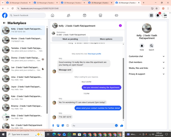The height and width of the screenshot is (137, 171).
Task: Open the Friends icon in top navigation
Action: coord(68,15)
